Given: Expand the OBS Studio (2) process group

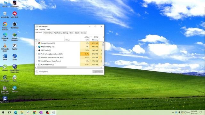Looking at the screenshot, I should point(36,50).
